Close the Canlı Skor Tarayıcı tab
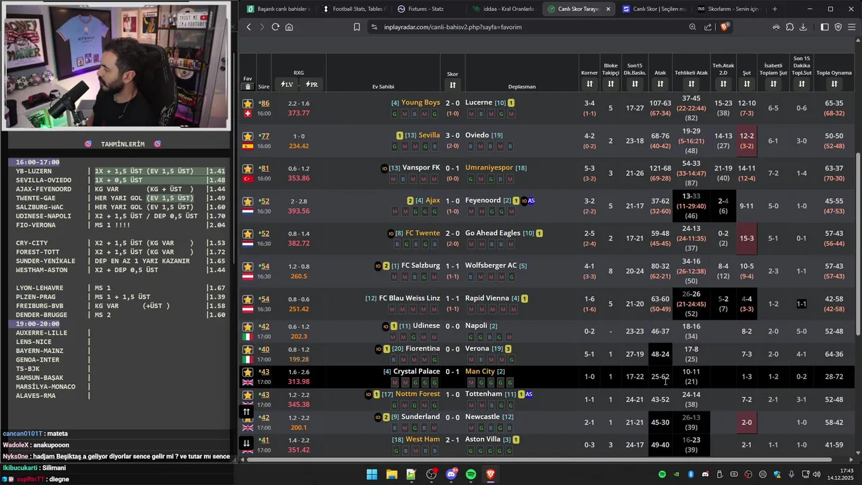 click(x=608, y=9)
